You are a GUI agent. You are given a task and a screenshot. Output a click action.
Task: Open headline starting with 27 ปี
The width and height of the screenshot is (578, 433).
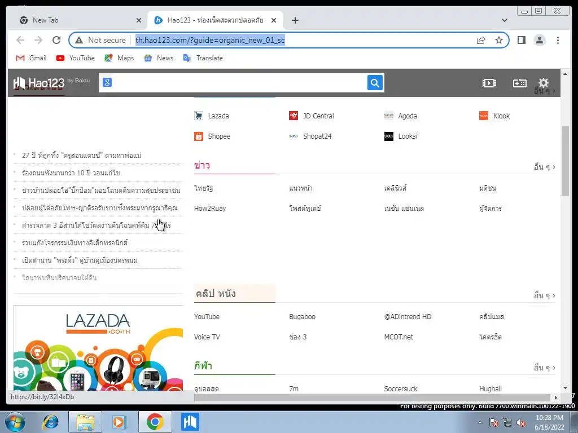click(x=81, y=156)
